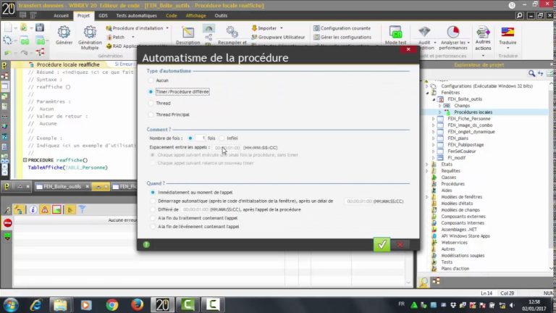Open Génération Multiple tool
Screen dimensions: 556x313
click(90, 33)
